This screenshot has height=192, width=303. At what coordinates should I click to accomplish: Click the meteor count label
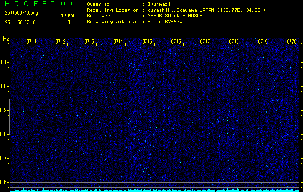tap(67, 15)
